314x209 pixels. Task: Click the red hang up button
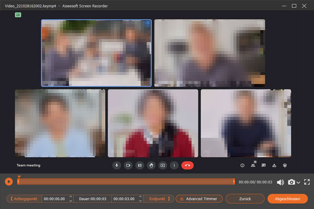(187, 166)
